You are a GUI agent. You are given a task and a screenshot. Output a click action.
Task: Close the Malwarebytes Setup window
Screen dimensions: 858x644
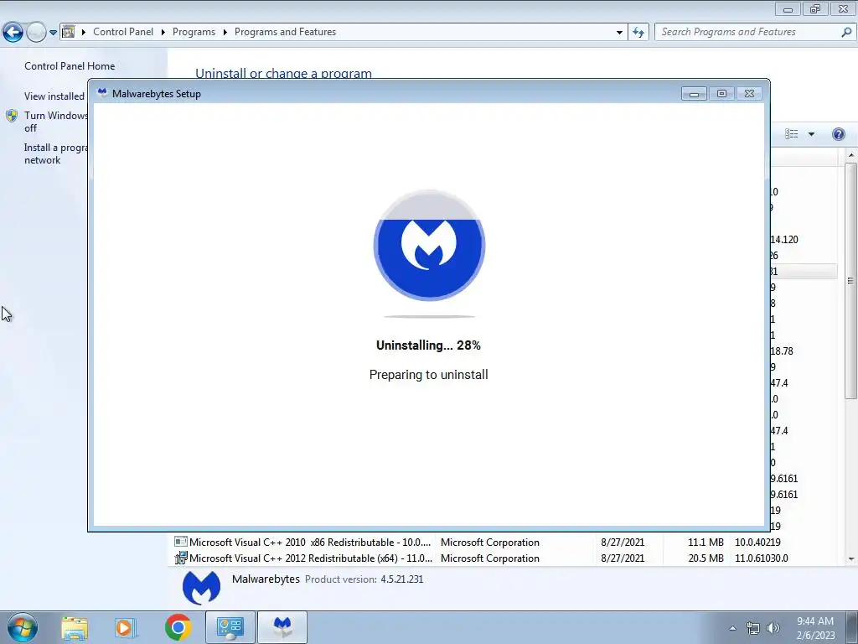pyautogui.click(x=750, y=94)
